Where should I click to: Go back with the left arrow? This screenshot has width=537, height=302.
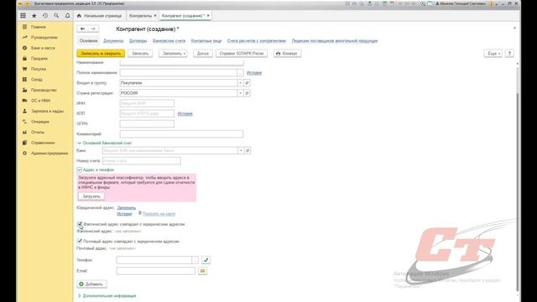[x=82, y=29]
